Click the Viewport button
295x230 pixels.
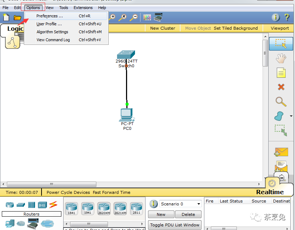pos(279,28)
